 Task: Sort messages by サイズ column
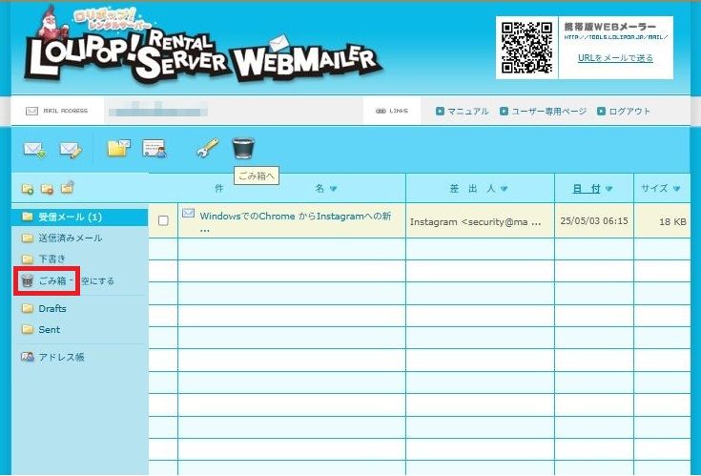click(659, 188)
